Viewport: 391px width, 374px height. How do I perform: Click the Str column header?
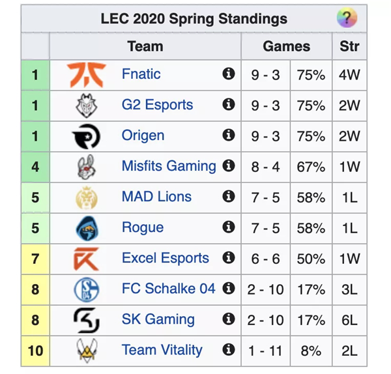349,46
